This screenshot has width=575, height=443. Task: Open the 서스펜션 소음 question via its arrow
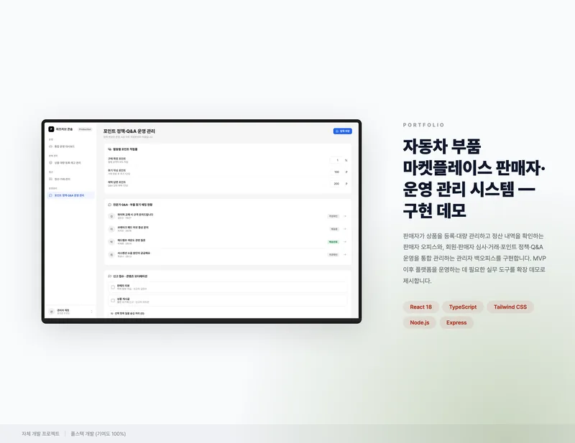coord(345,255)
